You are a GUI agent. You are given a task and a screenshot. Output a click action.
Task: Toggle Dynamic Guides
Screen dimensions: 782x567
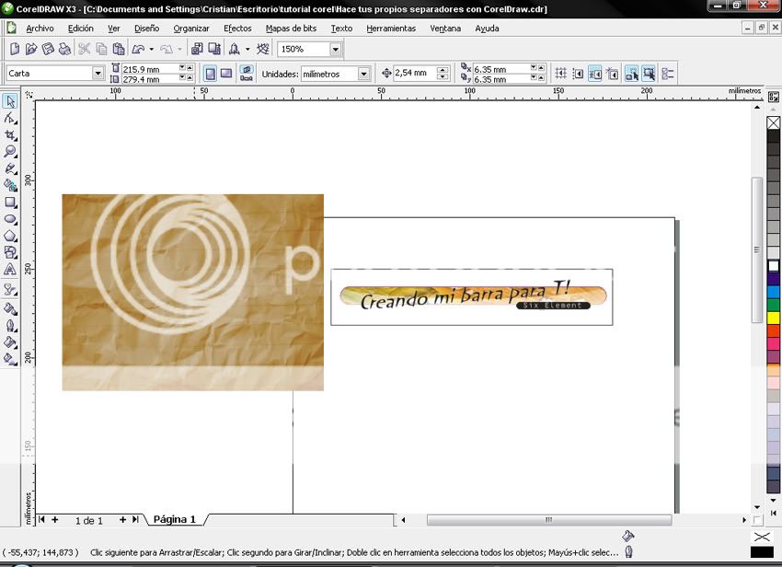coord(612,74)
